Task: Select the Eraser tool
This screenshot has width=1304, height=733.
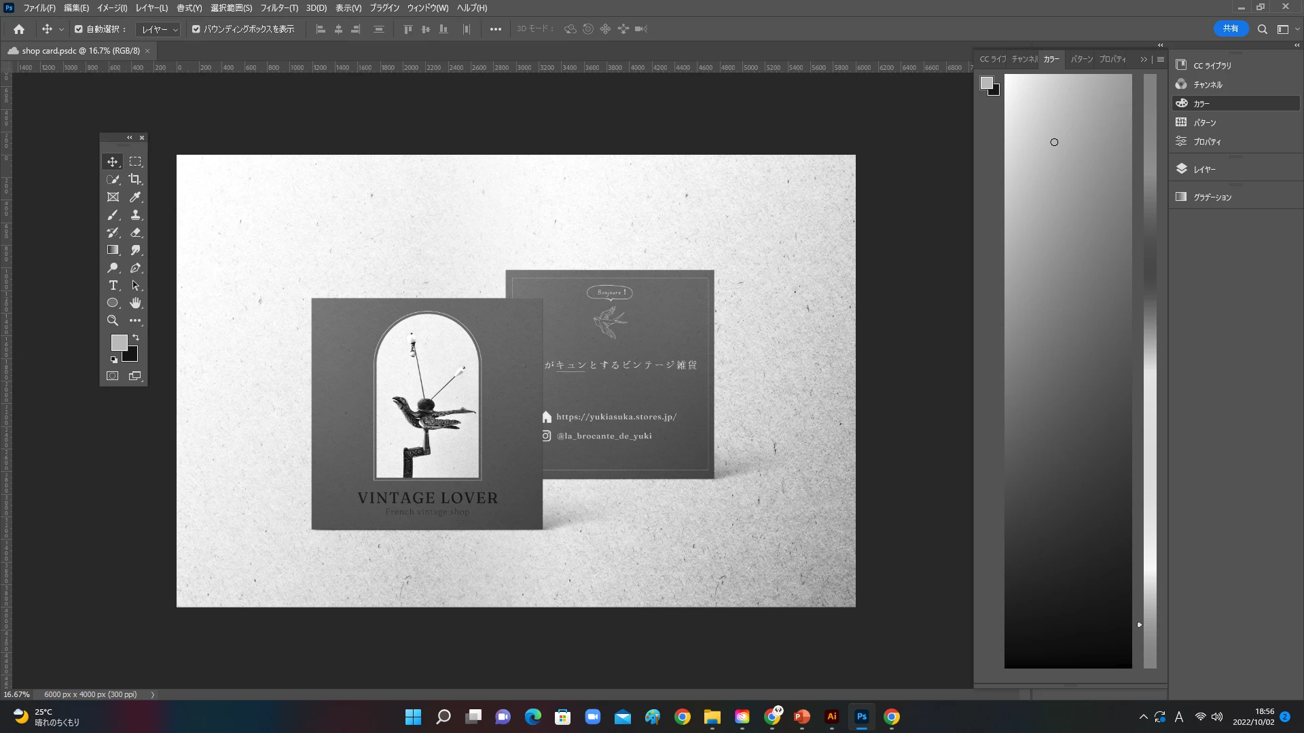Action: pyautogui.click(x=135, y=233)
